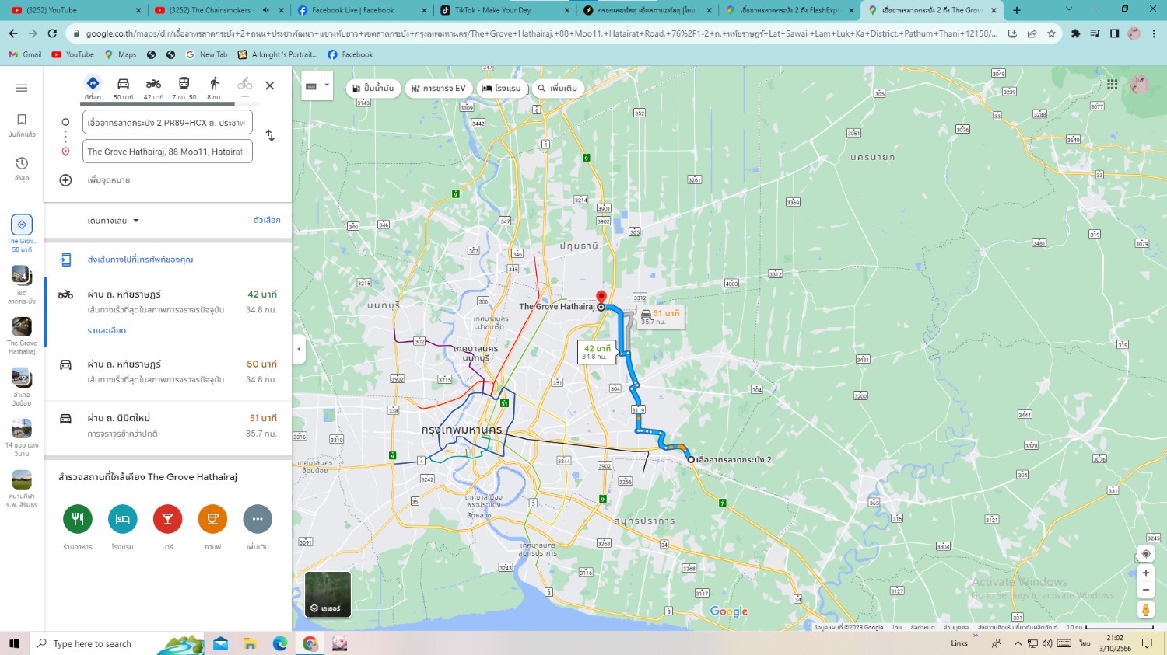Click the EV chargers (ที่ชาร์จ EV) chip
The width and height of the screenshot is (1167, 655).
pyautogui.click(x=439, y=88)
